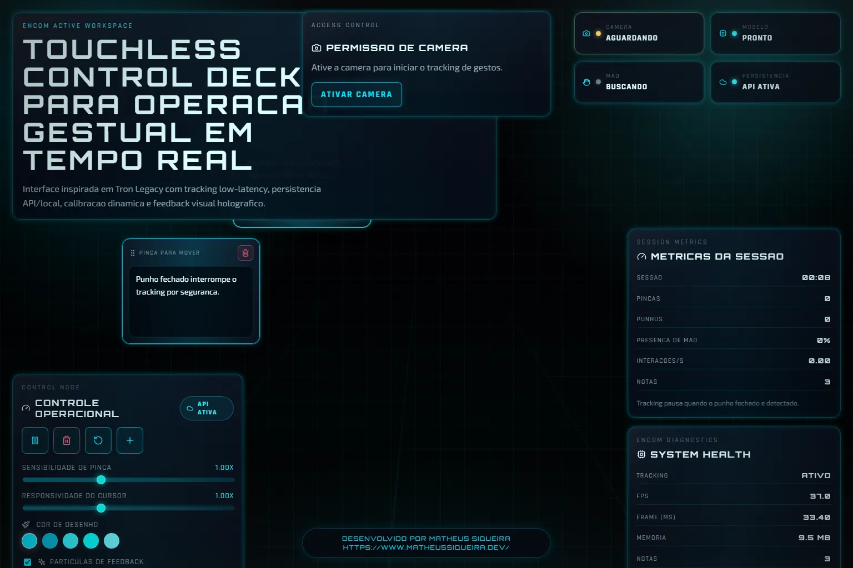Click the Responsividade do Cursor slider handle
Image resolution: width=853 pixels, height=568 pixels.
click(101, 508)
